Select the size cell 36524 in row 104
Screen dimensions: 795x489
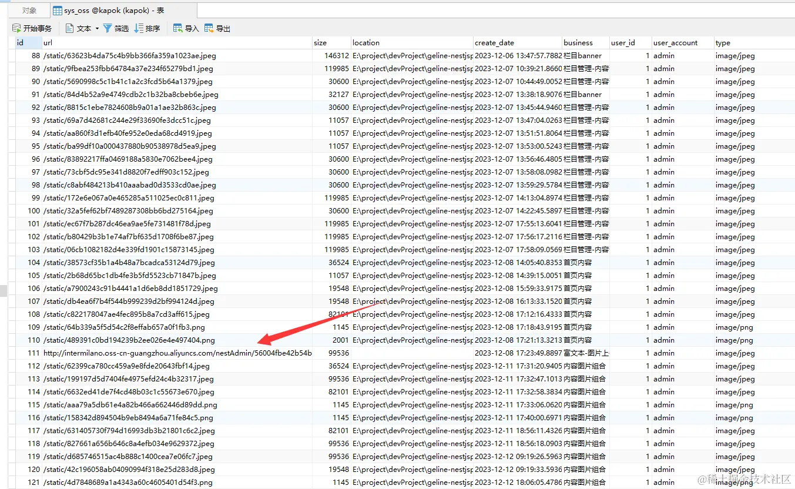click(331, 263)
